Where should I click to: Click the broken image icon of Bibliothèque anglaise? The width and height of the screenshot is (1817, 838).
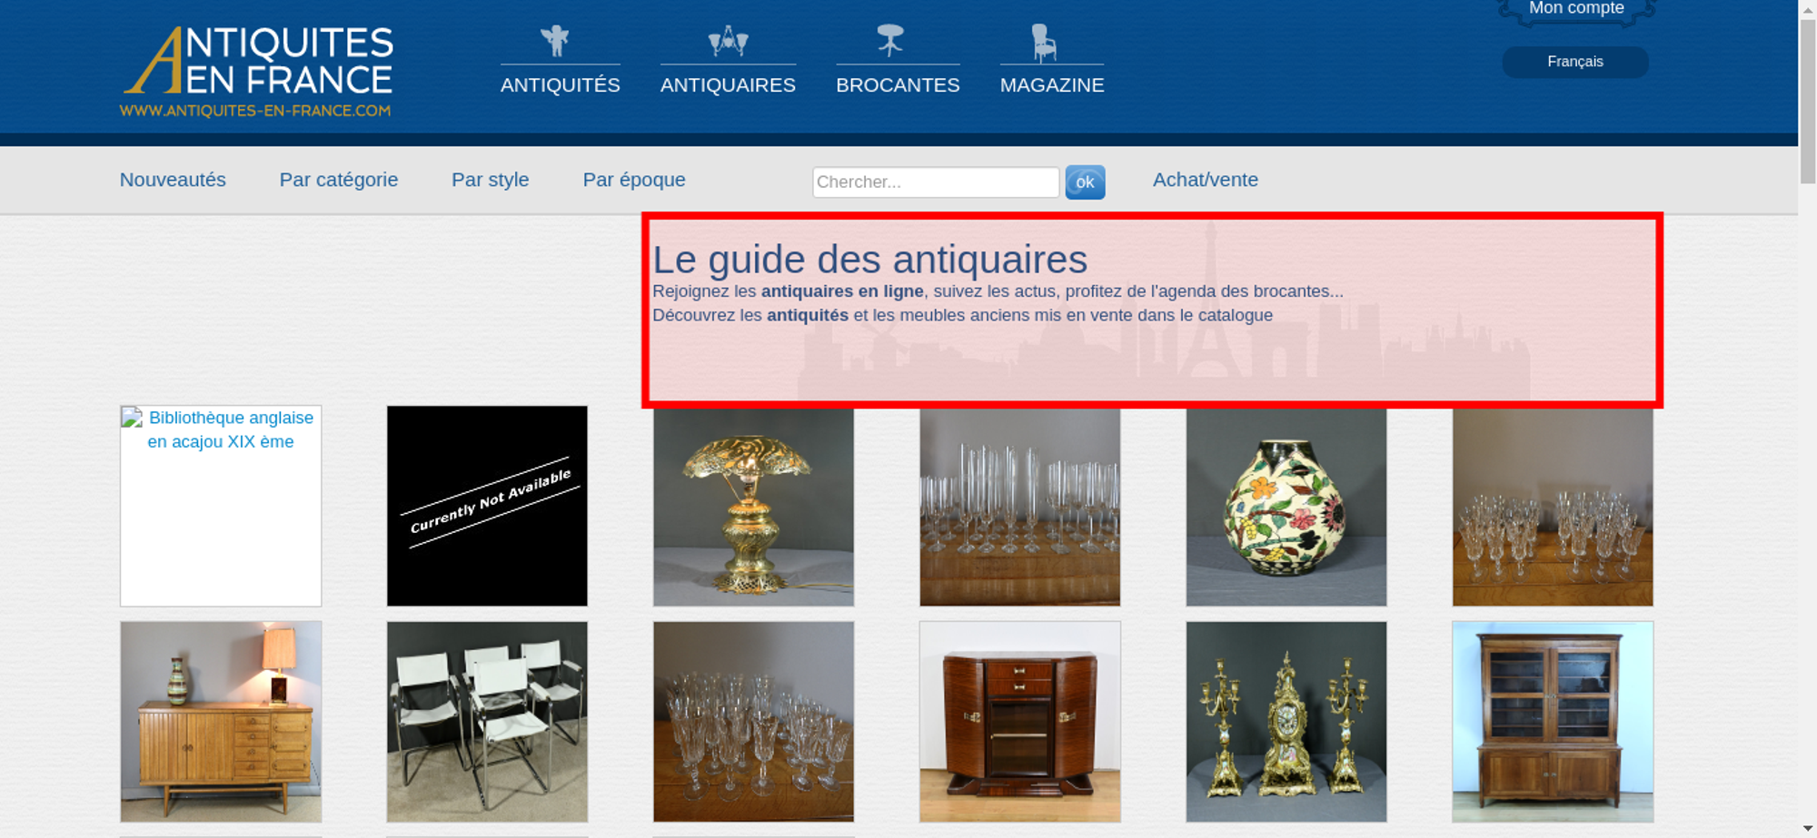(133, 418)
